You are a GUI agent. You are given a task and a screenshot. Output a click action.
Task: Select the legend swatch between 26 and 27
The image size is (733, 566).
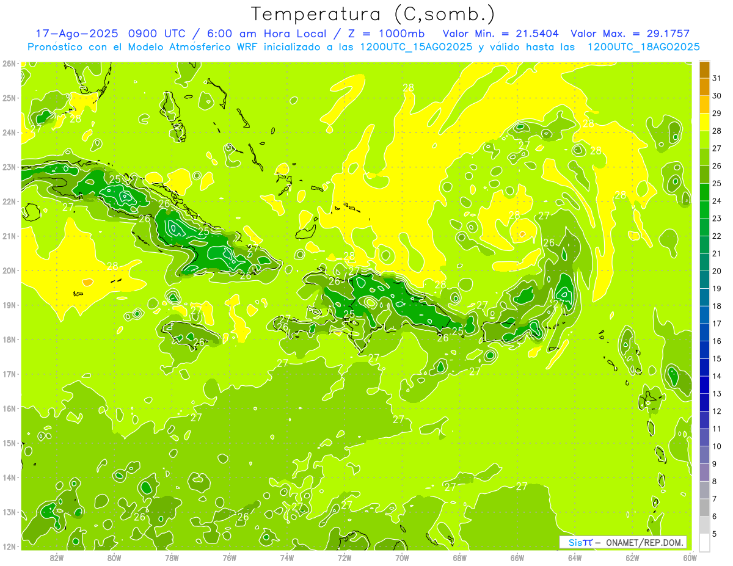click(704, 158)
